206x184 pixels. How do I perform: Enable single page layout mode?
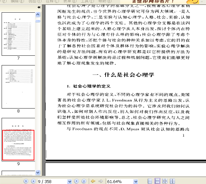[150, 181]
